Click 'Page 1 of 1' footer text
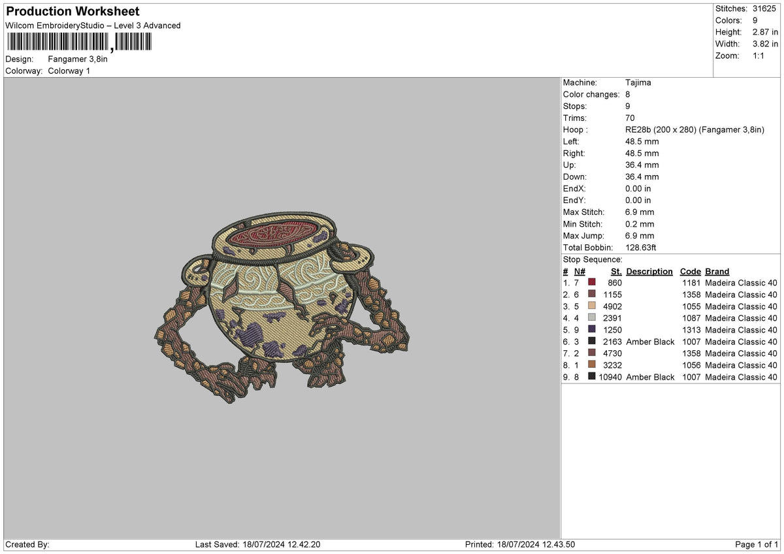This screenshot has width=784, height=554. [x=757, y=545]
